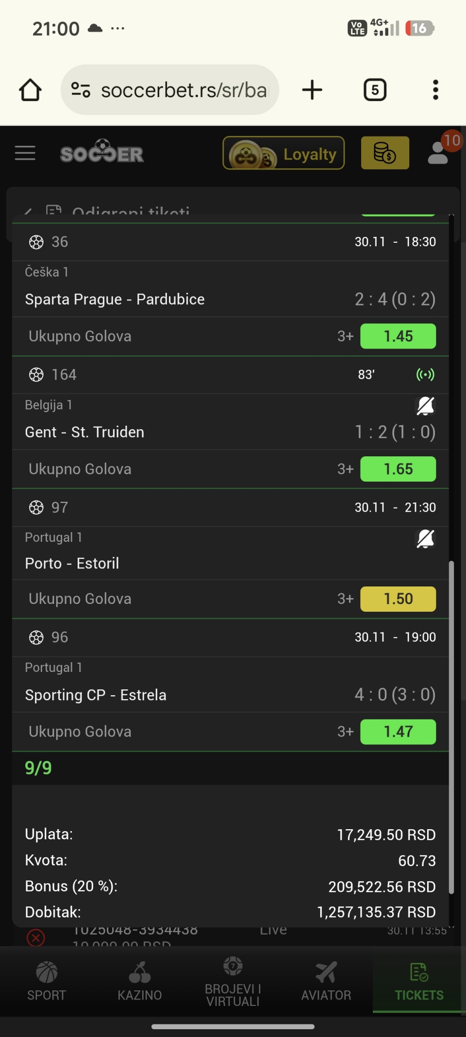Go back from Odigrani tiketi
The width and height of the screenshot is (466, 1037).
tap(28, 212)
